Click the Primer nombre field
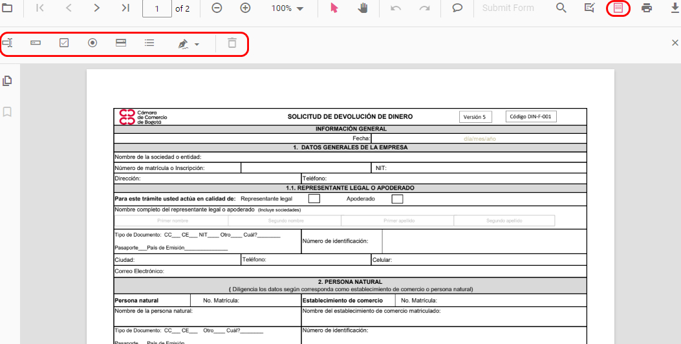 pos(173,220)
